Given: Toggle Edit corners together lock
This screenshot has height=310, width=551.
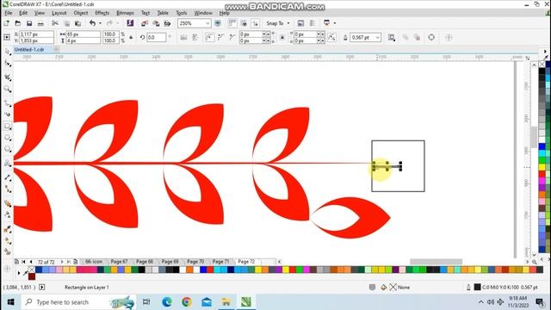Looking at the screenshot, I should coord(282,37).
